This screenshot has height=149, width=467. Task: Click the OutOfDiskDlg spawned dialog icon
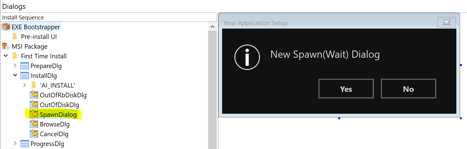click(x=34, y=105)
